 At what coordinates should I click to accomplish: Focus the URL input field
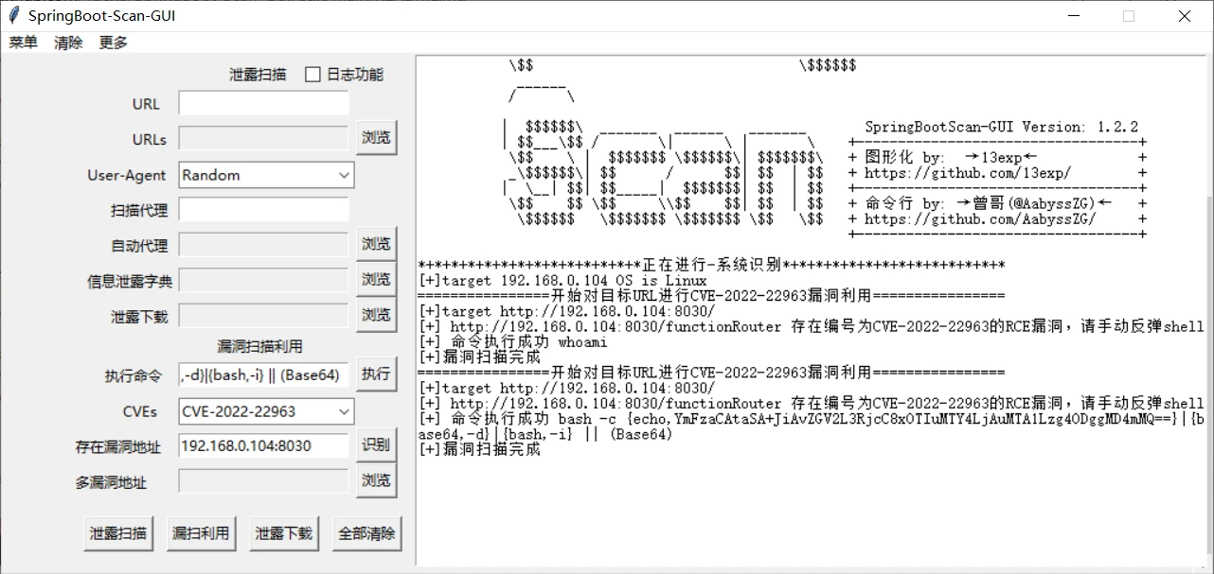pyautogui.click(x=263, y=103)
